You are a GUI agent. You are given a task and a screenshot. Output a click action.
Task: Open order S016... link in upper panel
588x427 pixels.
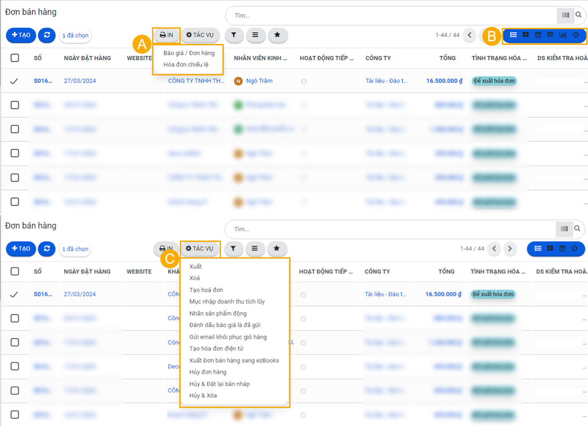click(43, 81)
